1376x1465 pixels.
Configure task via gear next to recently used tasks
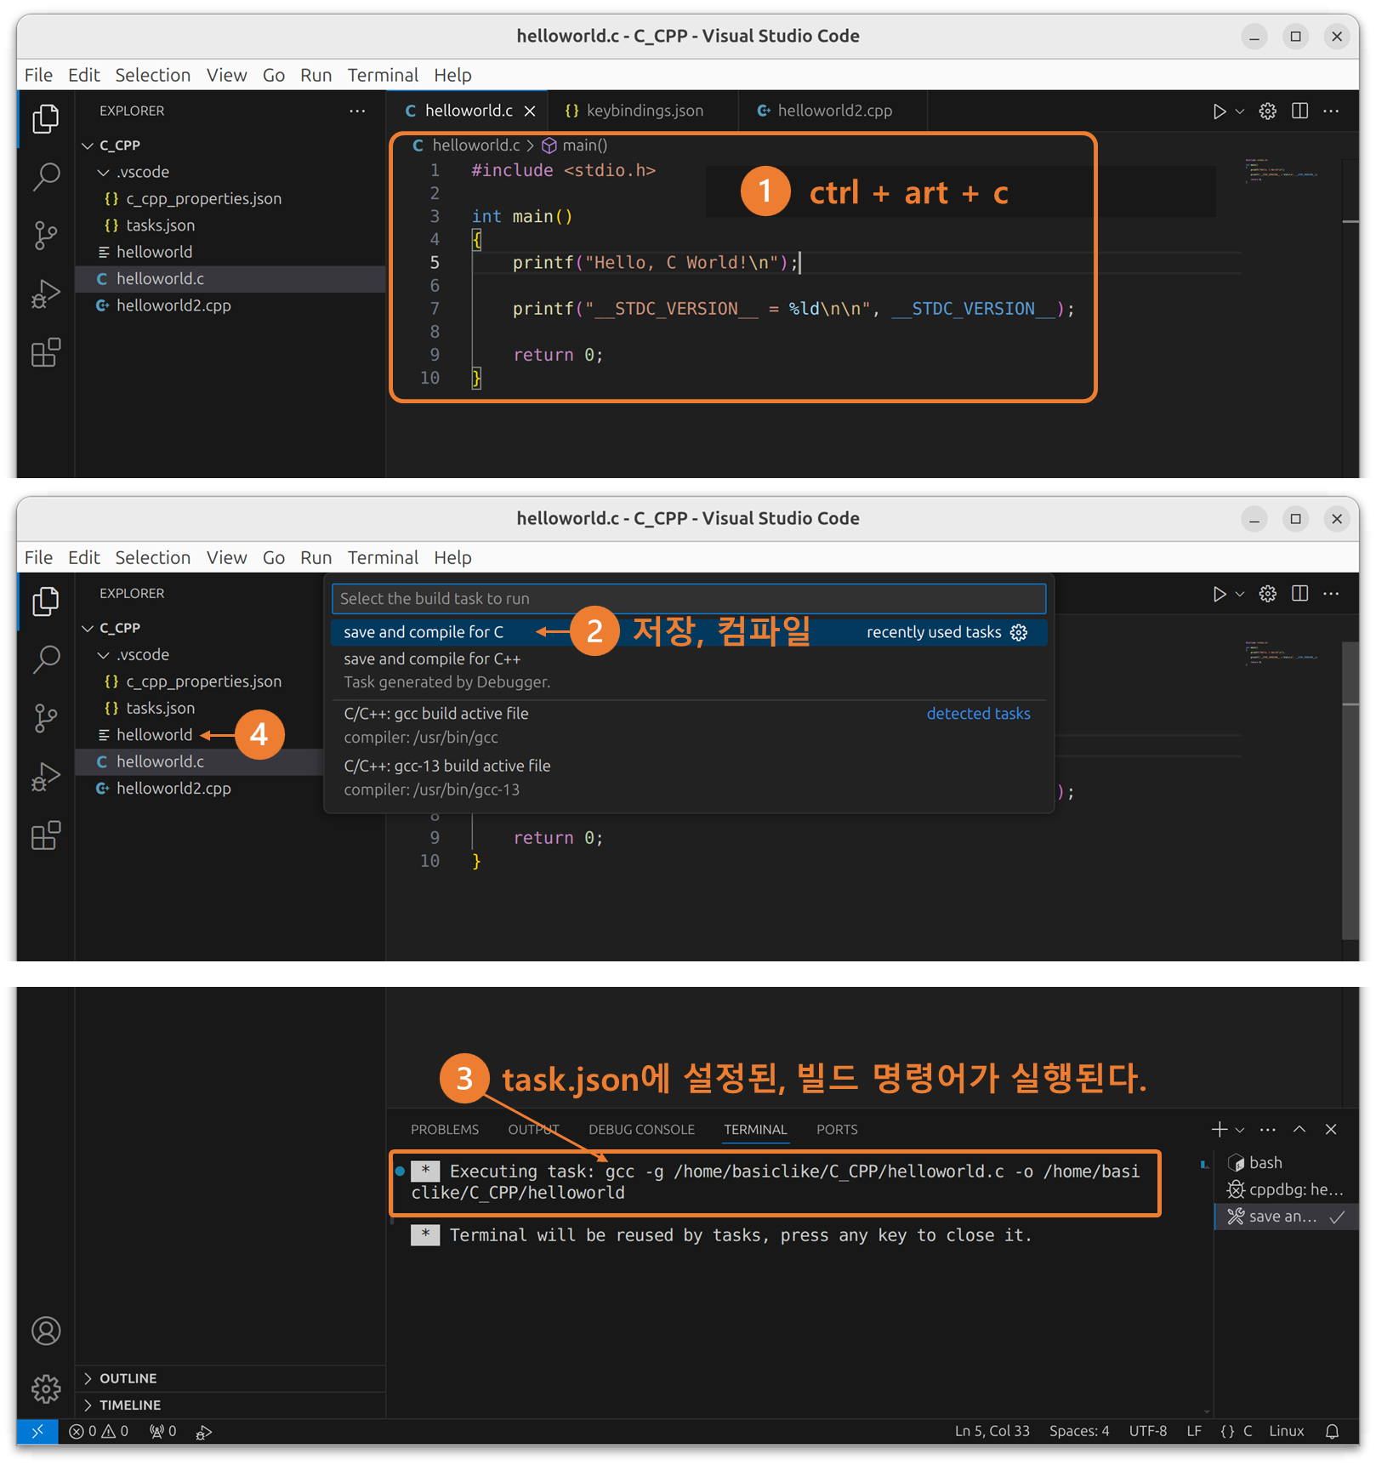(1019, 632)
